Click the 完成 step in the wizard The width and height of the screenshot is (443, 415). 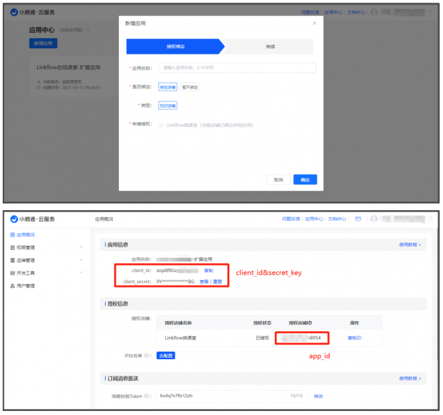(x=270, y=46)
